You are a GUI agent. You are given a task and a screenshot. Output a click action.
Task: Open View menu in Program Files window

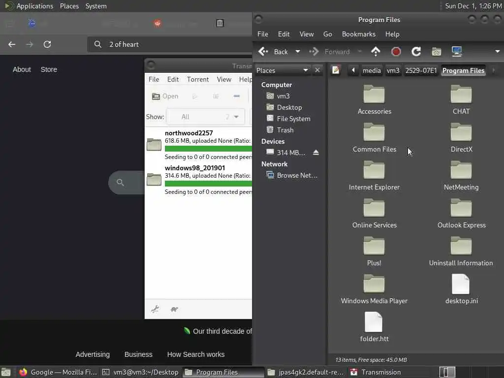(x=306, y=34)
